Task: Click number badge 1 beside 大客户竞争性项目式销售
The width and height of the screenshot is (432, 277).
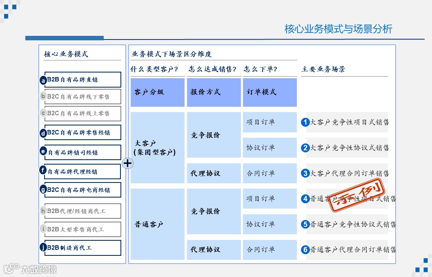Action: tap(305, 122)
